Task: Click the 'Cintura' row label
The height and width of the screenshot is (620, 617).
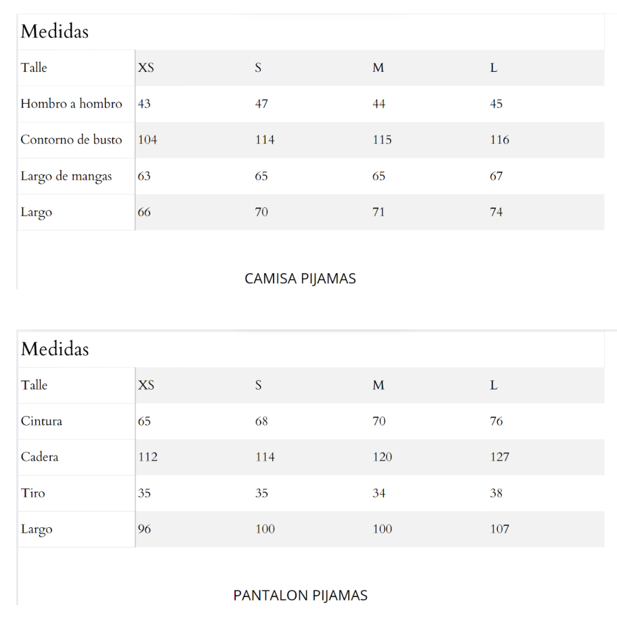Action: point(41,421)
